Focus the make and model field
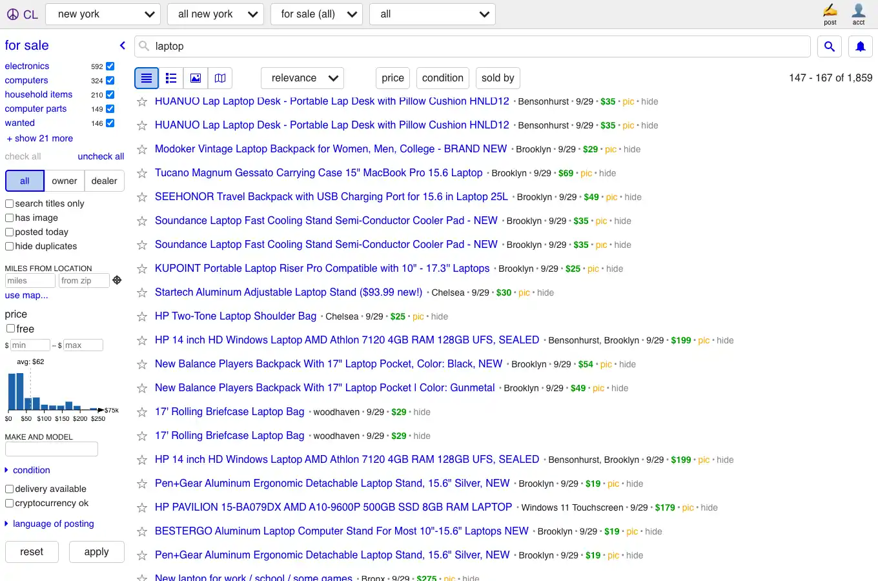Image resolution: width=878 pixels, height=581 pixels. click(x=52, y=449)
